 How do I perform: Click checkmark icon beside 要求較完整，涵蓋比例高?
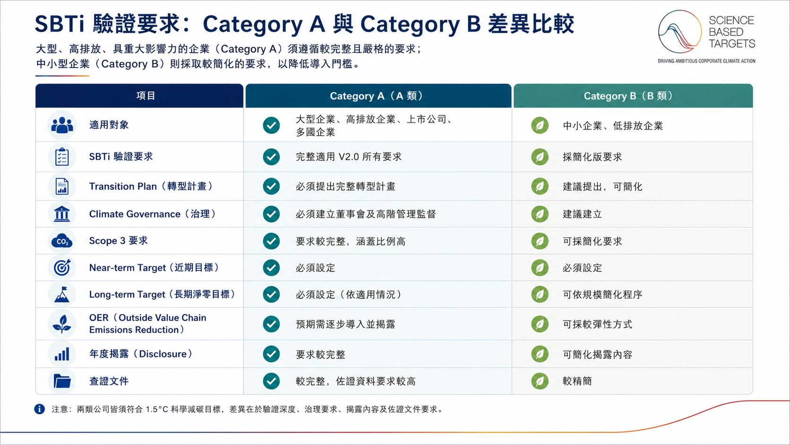tap(271, 241)
